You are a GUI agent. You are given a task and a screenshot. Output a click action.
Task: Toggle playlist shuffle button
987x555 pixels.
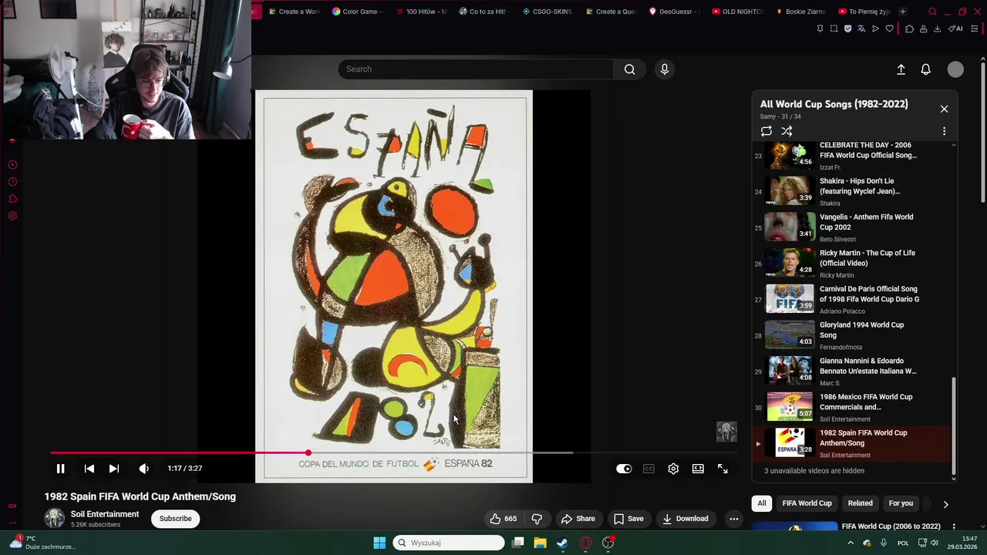pos(787,131)
